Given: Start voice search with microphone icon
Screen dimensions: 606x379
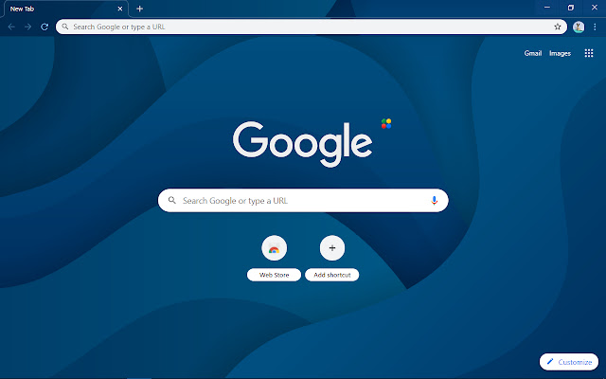Looking at the screenshot, I should coord(434,200).
